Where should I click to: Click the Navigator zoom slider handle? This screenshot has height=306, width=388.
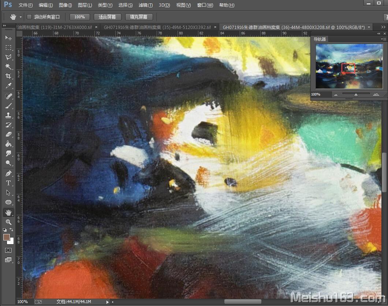point(356,95)
